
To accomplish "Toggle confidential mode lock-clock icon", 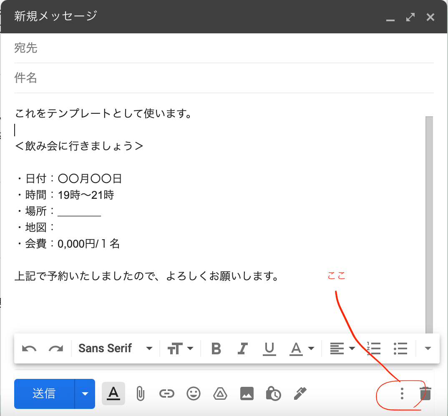I will tap(273, 393).
